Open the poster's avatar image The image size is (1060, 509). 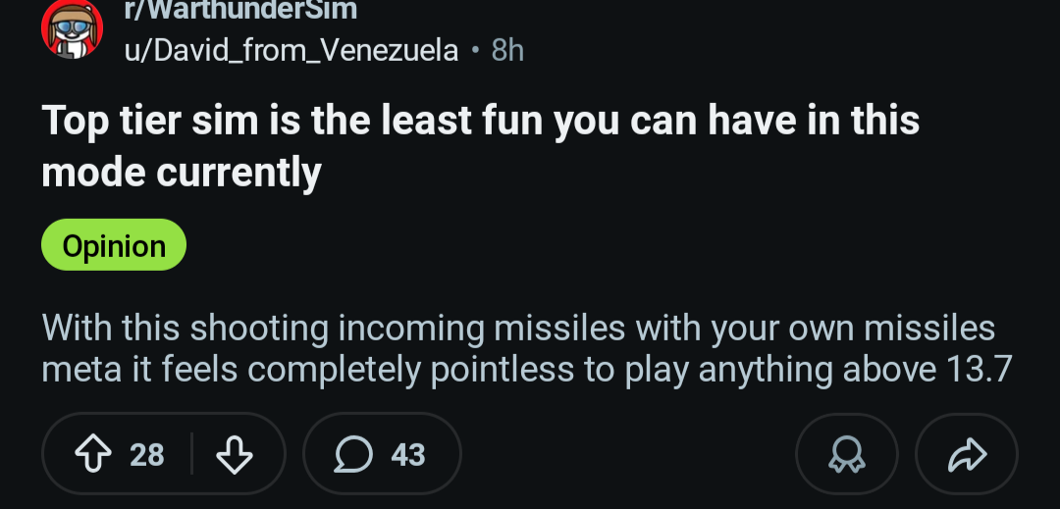pyautogui.click(x=72, y=27)
